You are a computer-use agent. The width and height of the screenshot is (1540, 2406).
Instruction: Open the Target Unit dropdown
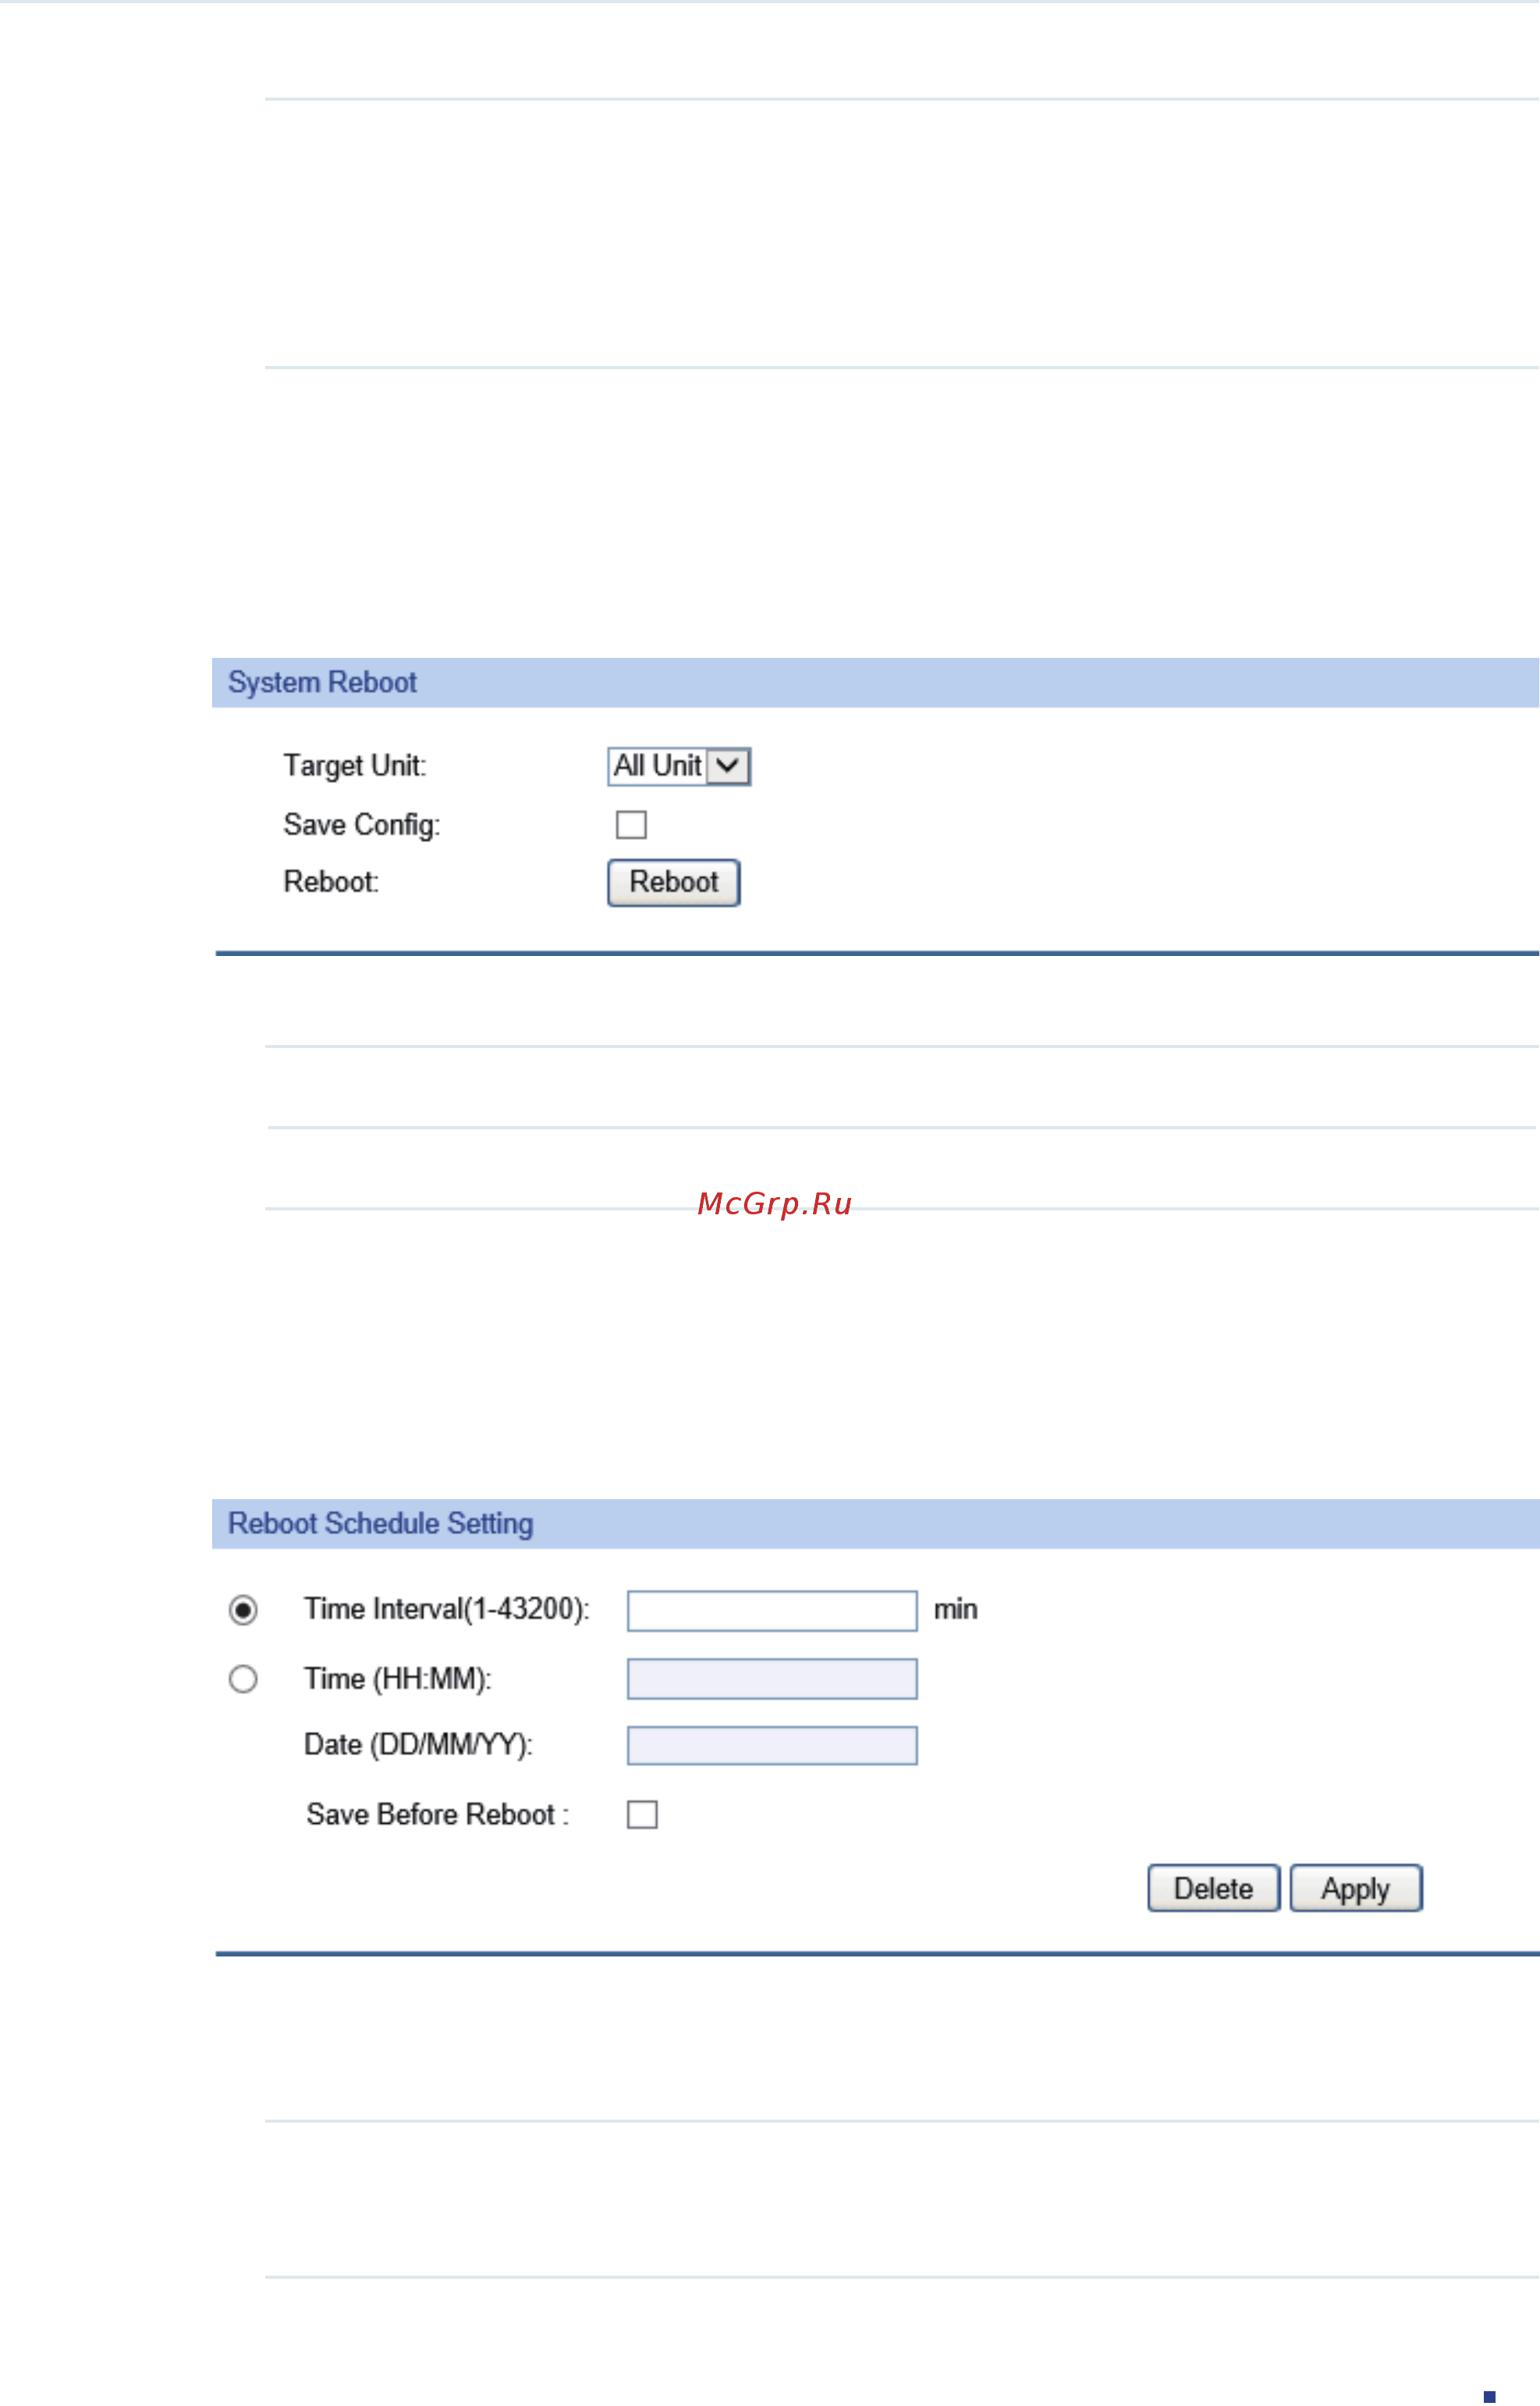coord(679,766)
